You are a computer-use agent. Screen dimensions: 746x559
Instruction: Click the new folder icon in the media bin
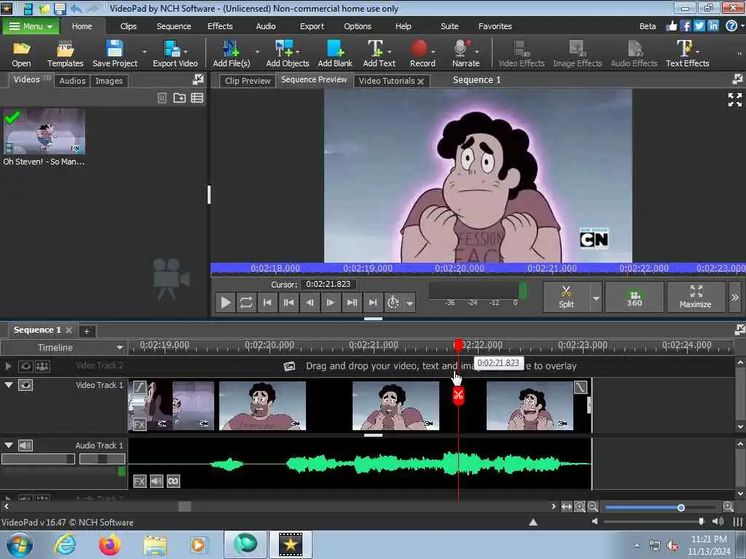coord(179,98)
